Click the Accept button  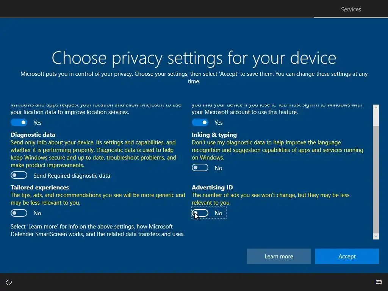[347, 256]
